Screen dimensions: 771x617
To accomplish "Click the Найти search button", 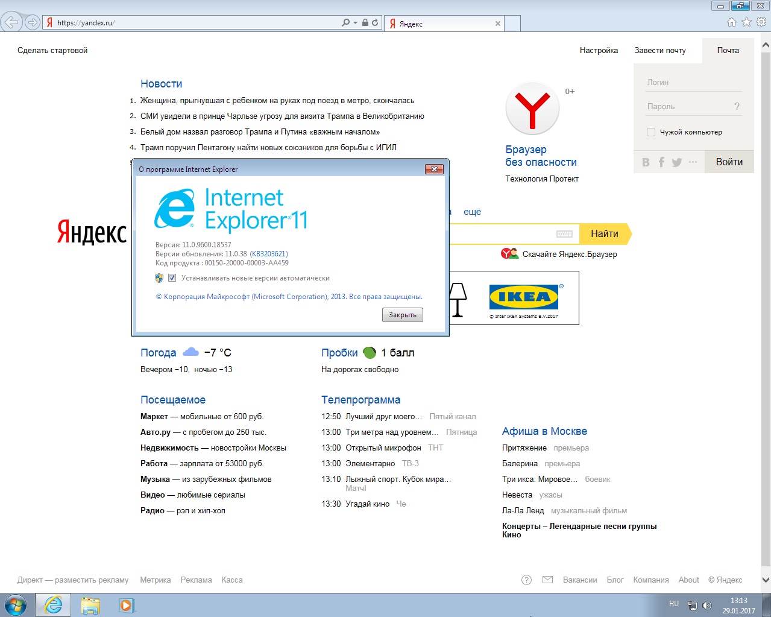I will 605,234.
